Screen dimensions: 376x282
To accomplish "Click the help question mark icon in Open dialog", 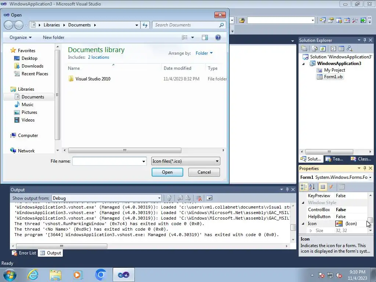I will pyautogui.click(x=218, y=37).
